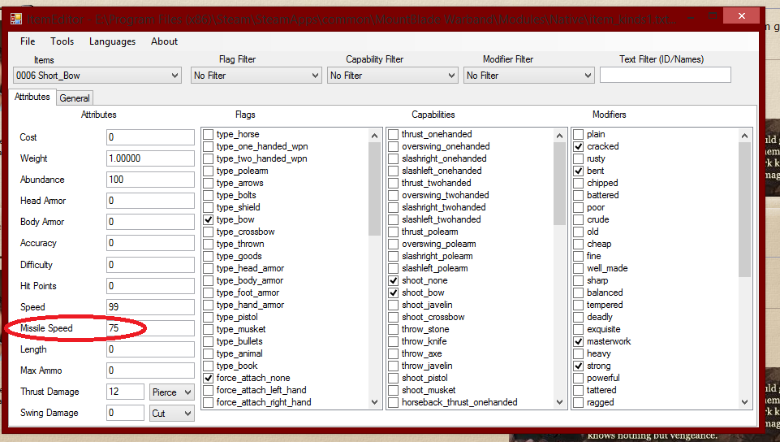Uncheck the type_bow flag

coord(209,219)
